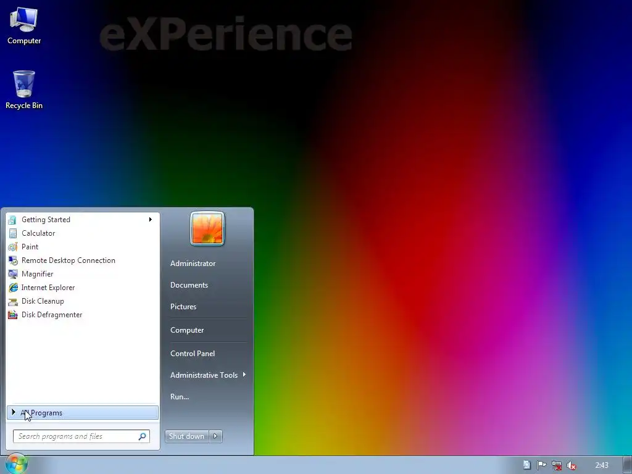This screenshot has height=474, width=632.
Task: Click the Remote Desktop Connection icon
Action: [12, 260]
